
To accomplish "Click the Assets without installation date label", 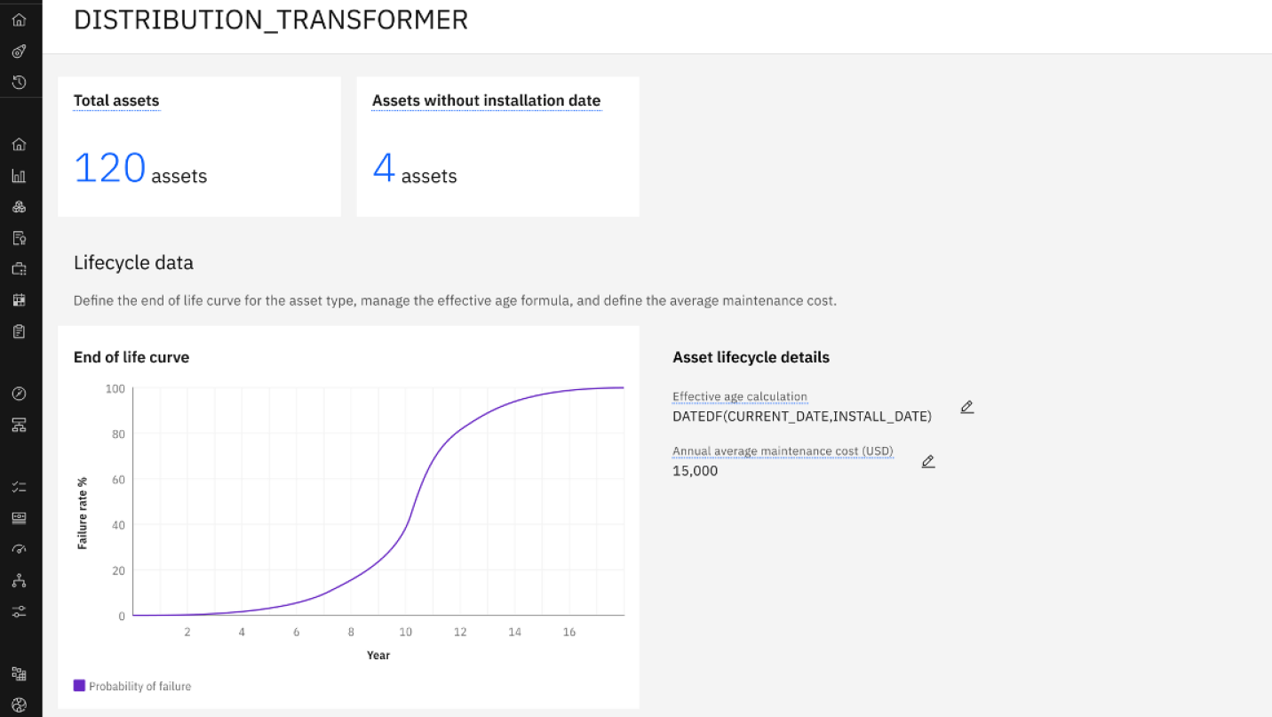I will point(486,100).
